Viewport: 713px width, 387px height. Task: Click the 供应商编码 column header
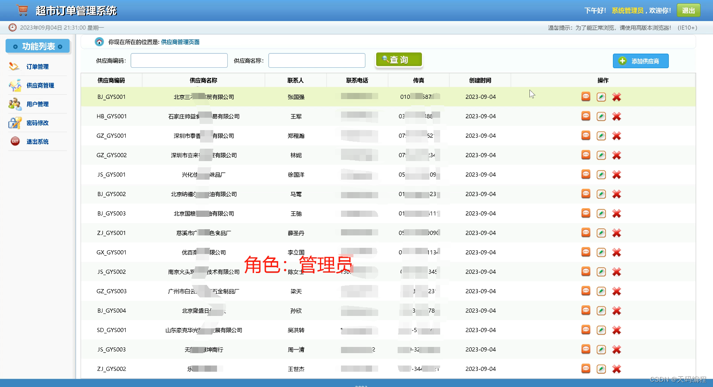[111, 81]
